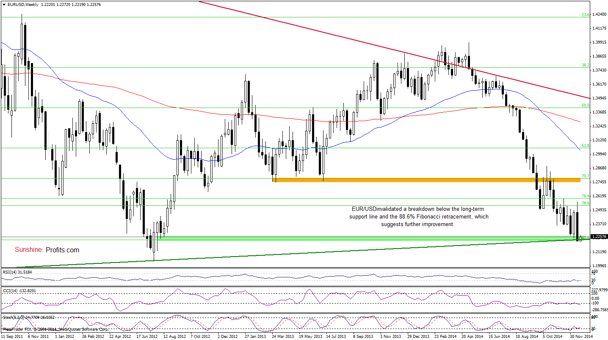
Task: Select the 78.6 Fibonacci level label
Action: pos(586,203)
